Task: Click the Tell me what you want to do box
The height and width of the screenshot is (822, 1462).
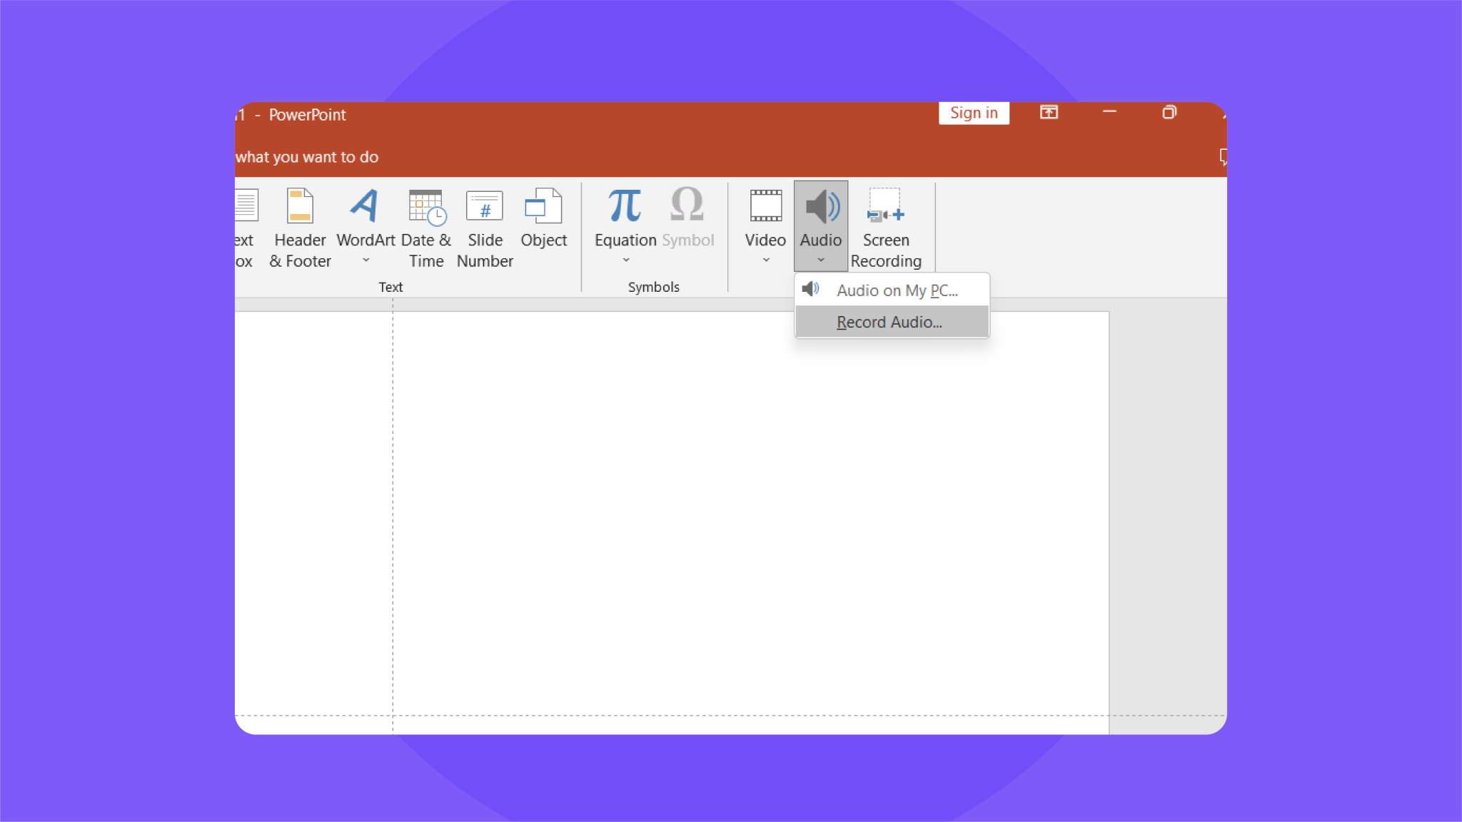Action: click(x=307, y=157)
